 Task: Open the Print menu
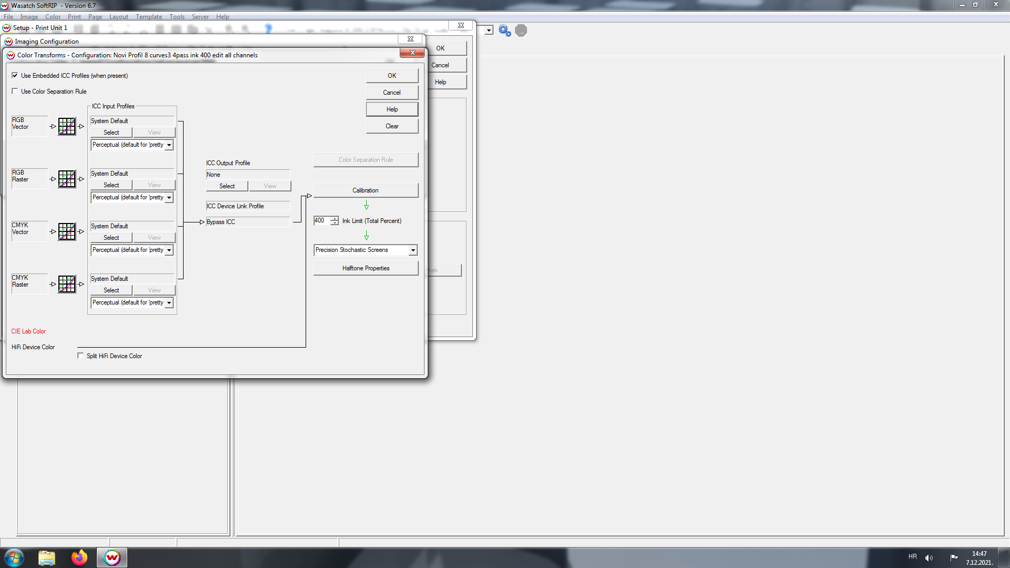(74, 17)
